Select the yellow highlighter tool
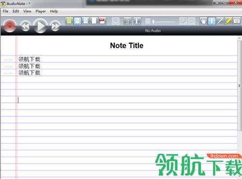Screen dimensions: 242x179 pos(228,21)
